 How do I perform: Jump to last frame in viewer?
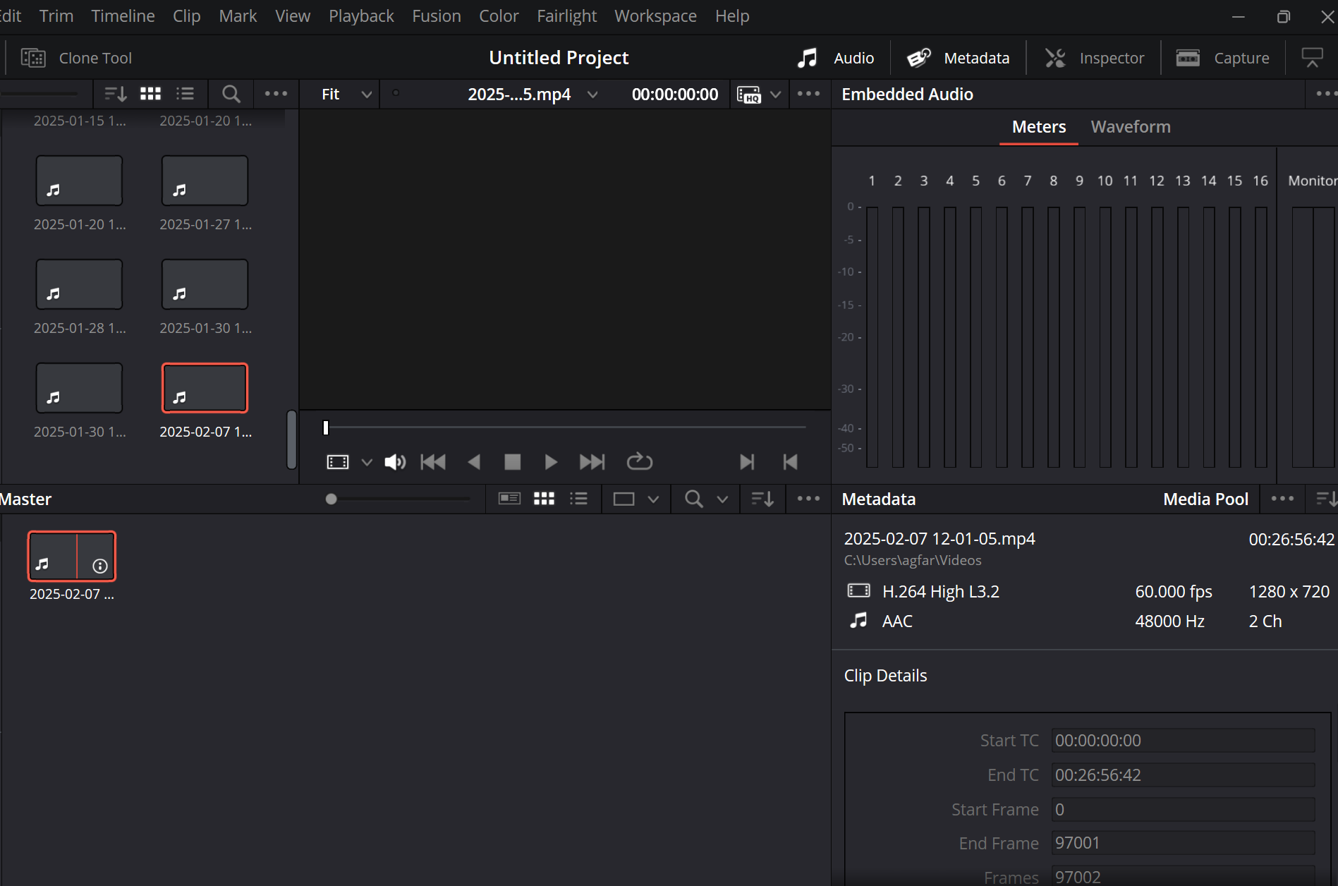pyautogui.click(x=592, y=462)
